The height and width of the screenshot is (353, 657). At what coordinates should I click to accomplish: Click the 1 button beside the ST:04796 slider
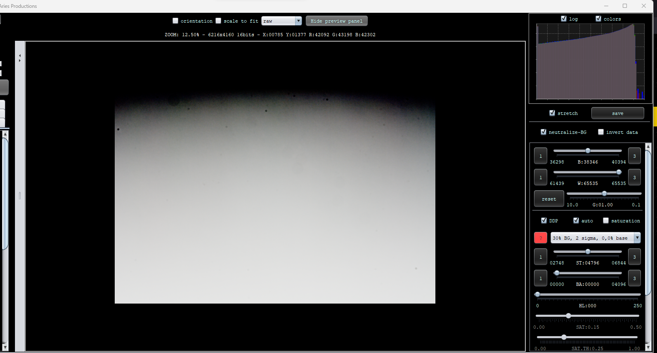point(541,257)
